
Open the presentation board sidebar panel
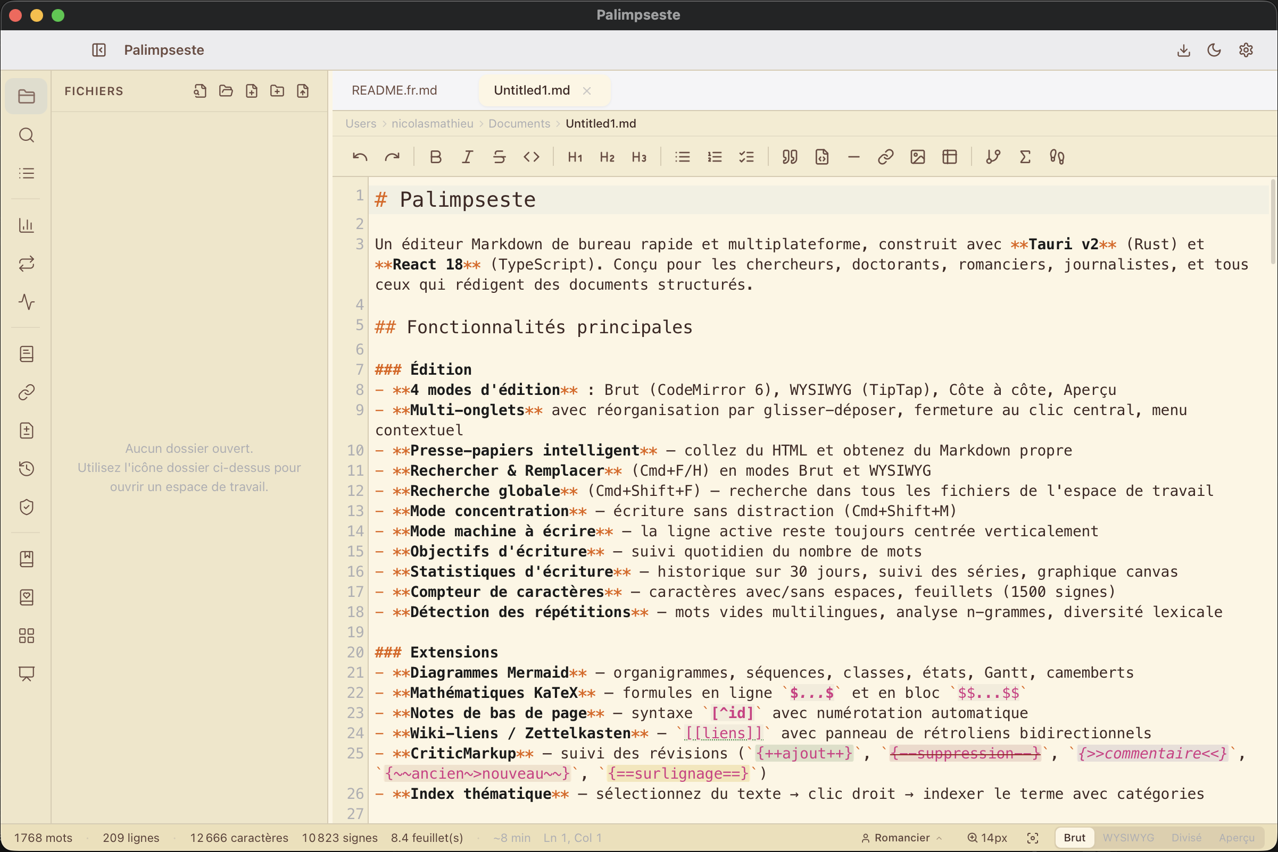[26, 673]
